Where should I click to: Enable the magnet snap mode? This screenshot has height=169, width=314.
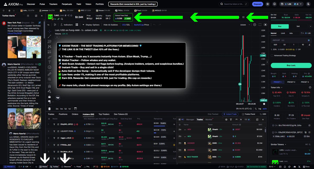click(x=50, y=86)
